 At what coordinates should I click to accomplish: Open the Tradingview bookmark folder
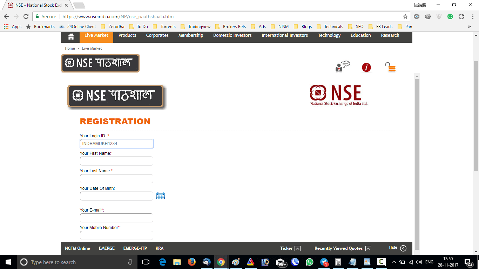click(196, 27)
